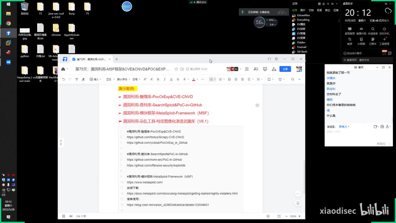Viewport: 396px width, 223px height.
Task: Open the www.metasploit.com link
Action: [145, 182]
